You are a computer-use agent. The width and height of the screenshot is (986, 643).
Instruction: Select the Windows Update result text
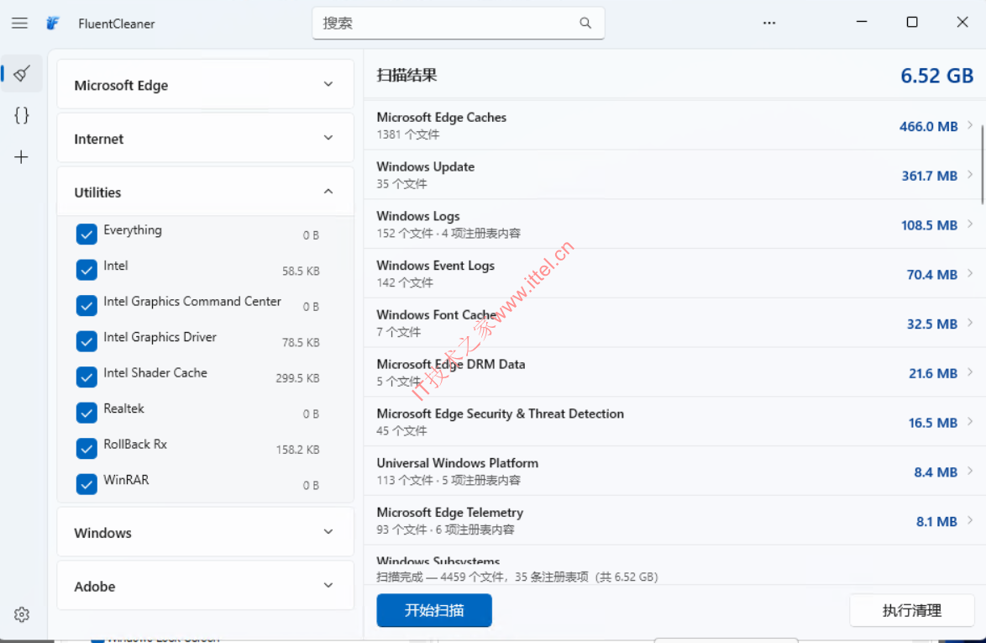[426, 166]
